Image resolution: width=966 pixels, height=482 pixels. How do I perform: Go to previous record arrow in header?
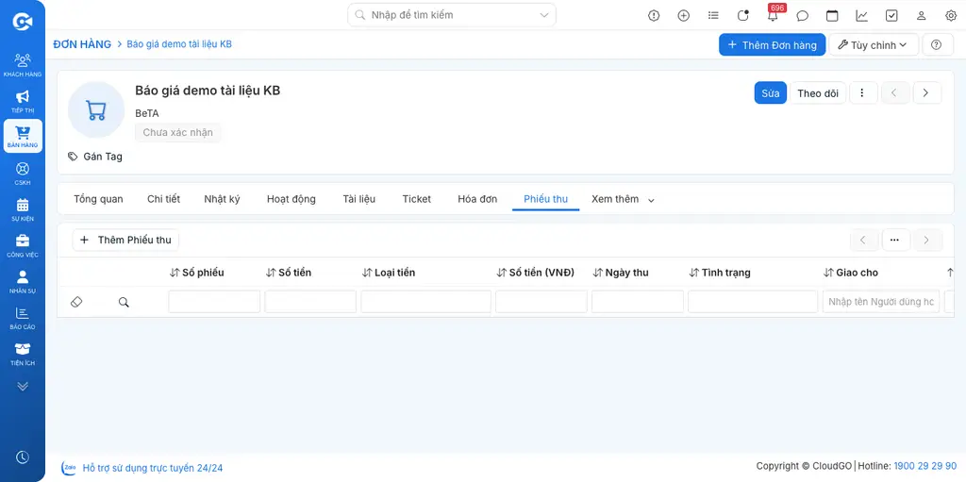coord(895,93)
